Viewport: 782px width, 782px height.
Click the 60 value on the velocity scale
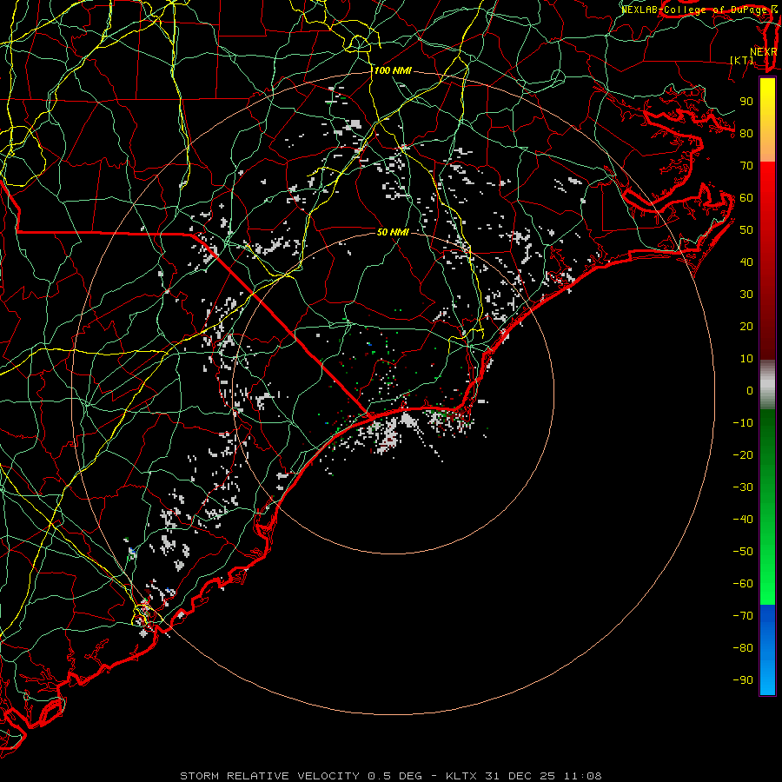pyautogui.click(x=746, y=198)
